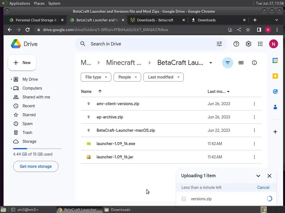Bookmark this tab with the star icon
The image size is (285, 213).
(x=248, y=30)
